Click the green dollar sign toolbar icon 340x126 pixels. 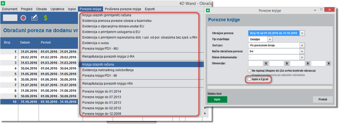[x=45, y=18]
